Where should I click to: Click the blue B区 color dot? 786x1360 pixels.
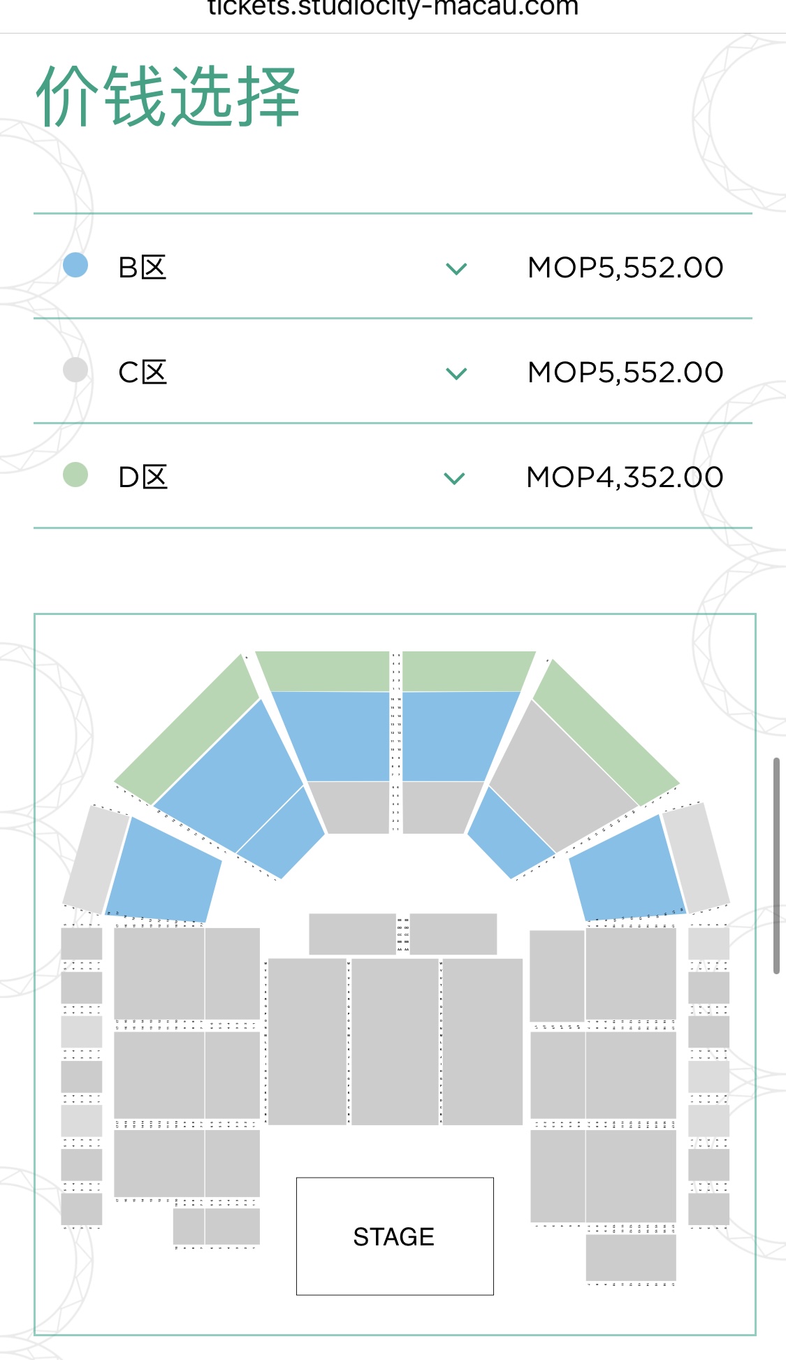coord(75,265)
